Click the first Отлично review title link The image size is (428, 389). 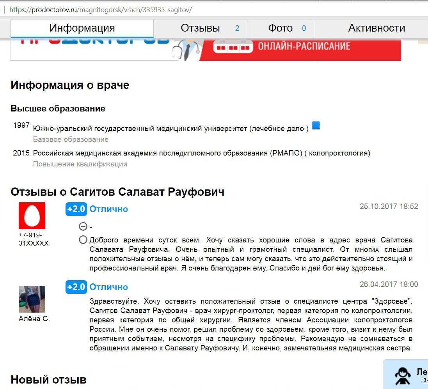pyautogui.click(x=108, y=209)
